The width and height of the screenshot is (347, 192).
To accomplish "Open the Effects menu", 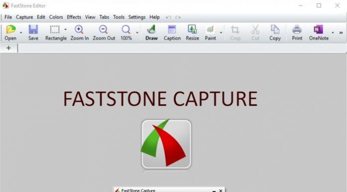I will pos(74,17).
